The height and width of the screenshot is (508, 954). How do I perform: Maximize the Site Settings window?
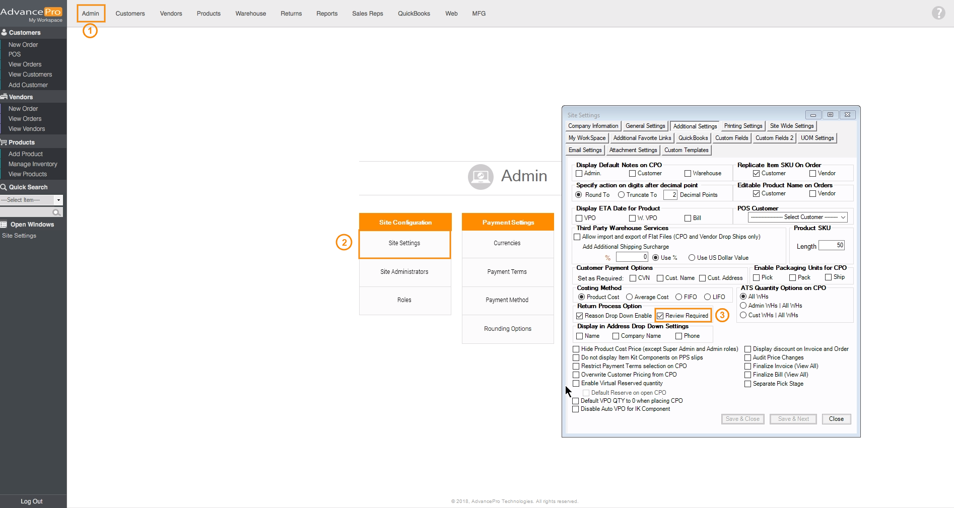click(830, 115)
